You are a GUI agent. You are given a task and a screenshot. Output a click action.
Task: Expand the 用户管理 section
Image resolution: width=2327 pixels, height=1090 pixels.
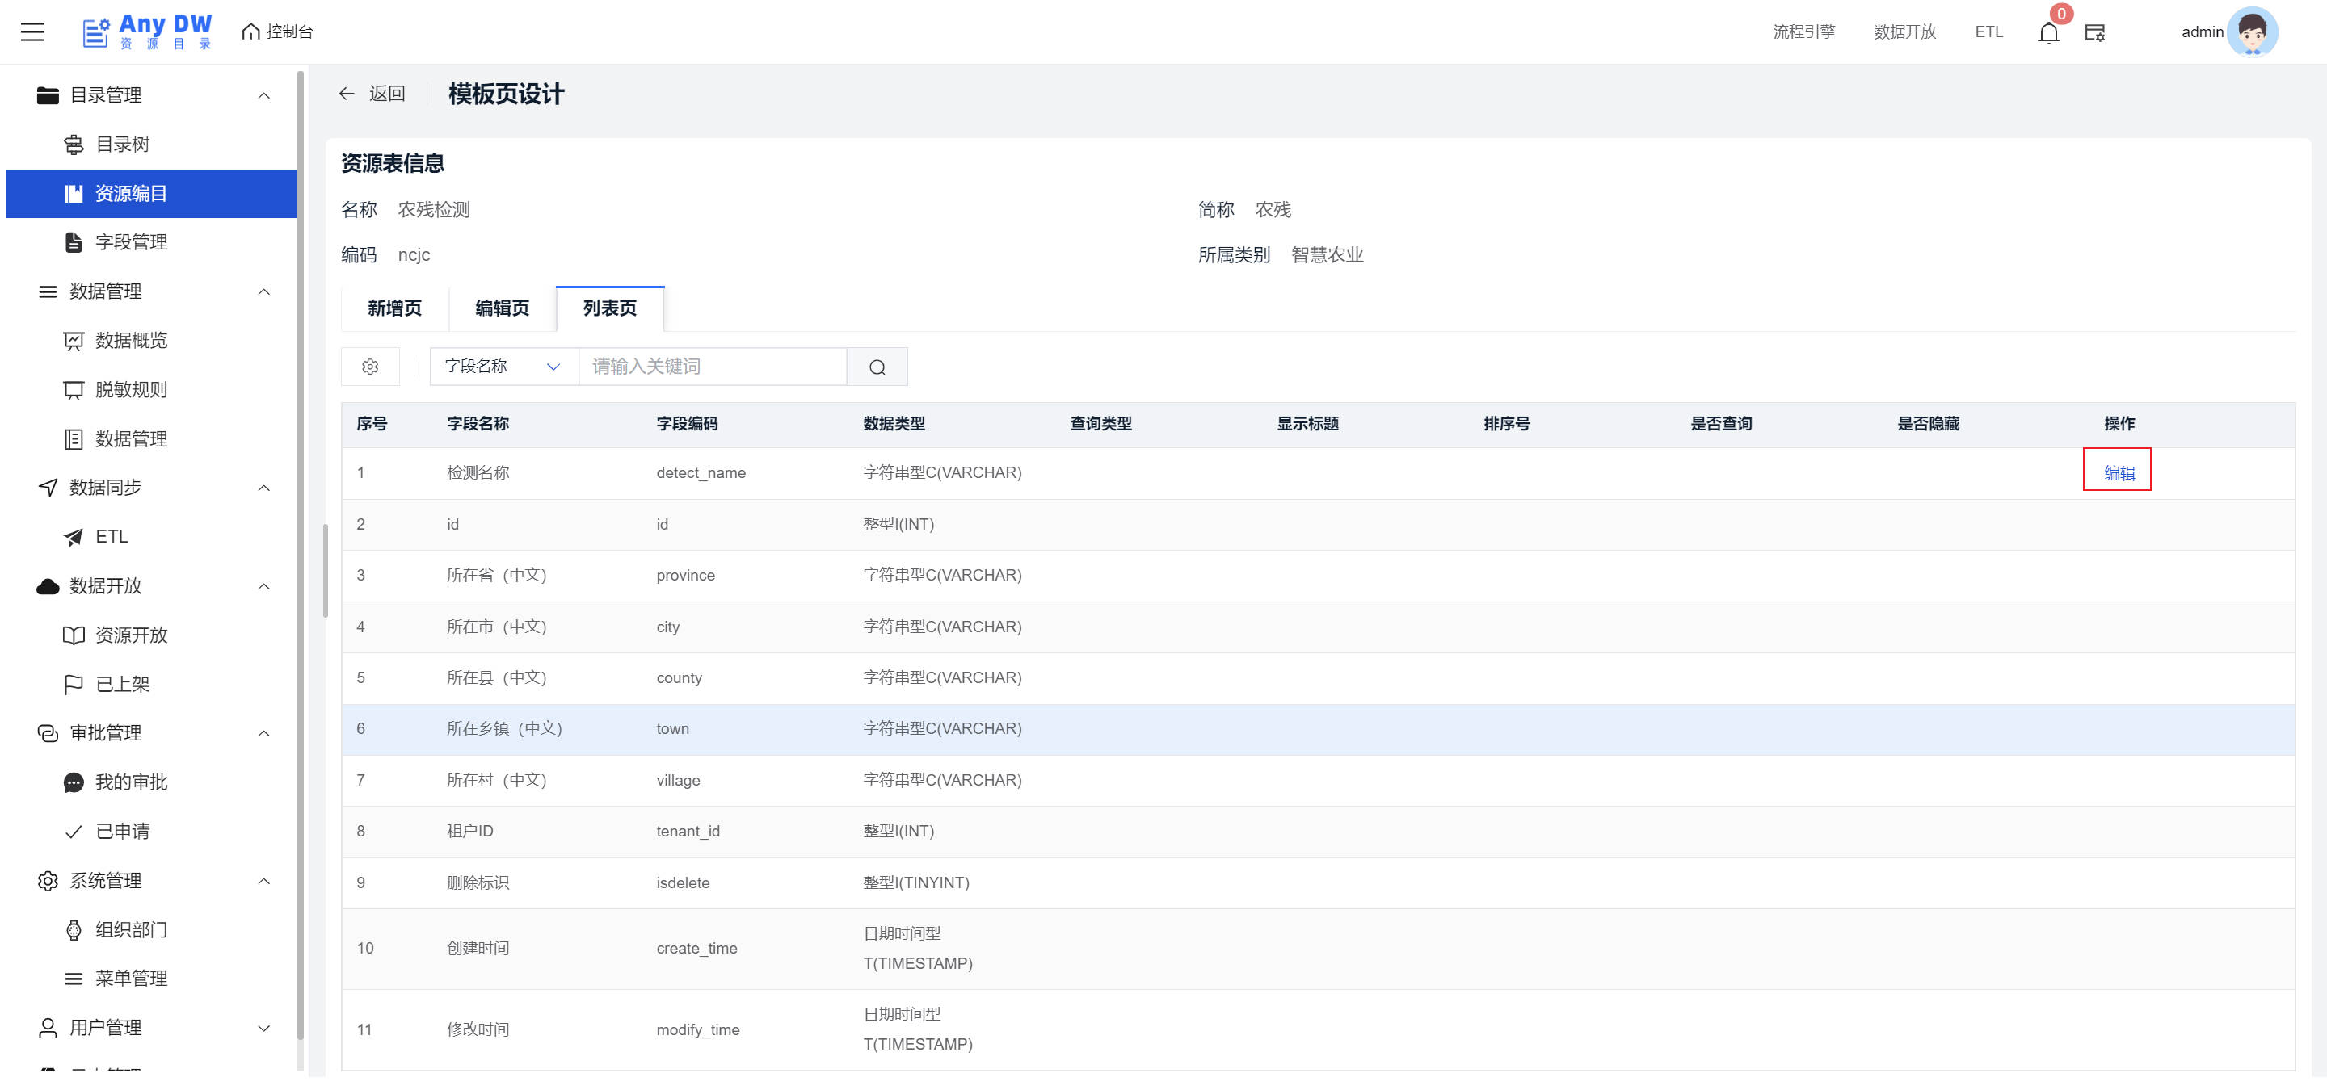click(263, 1028)
